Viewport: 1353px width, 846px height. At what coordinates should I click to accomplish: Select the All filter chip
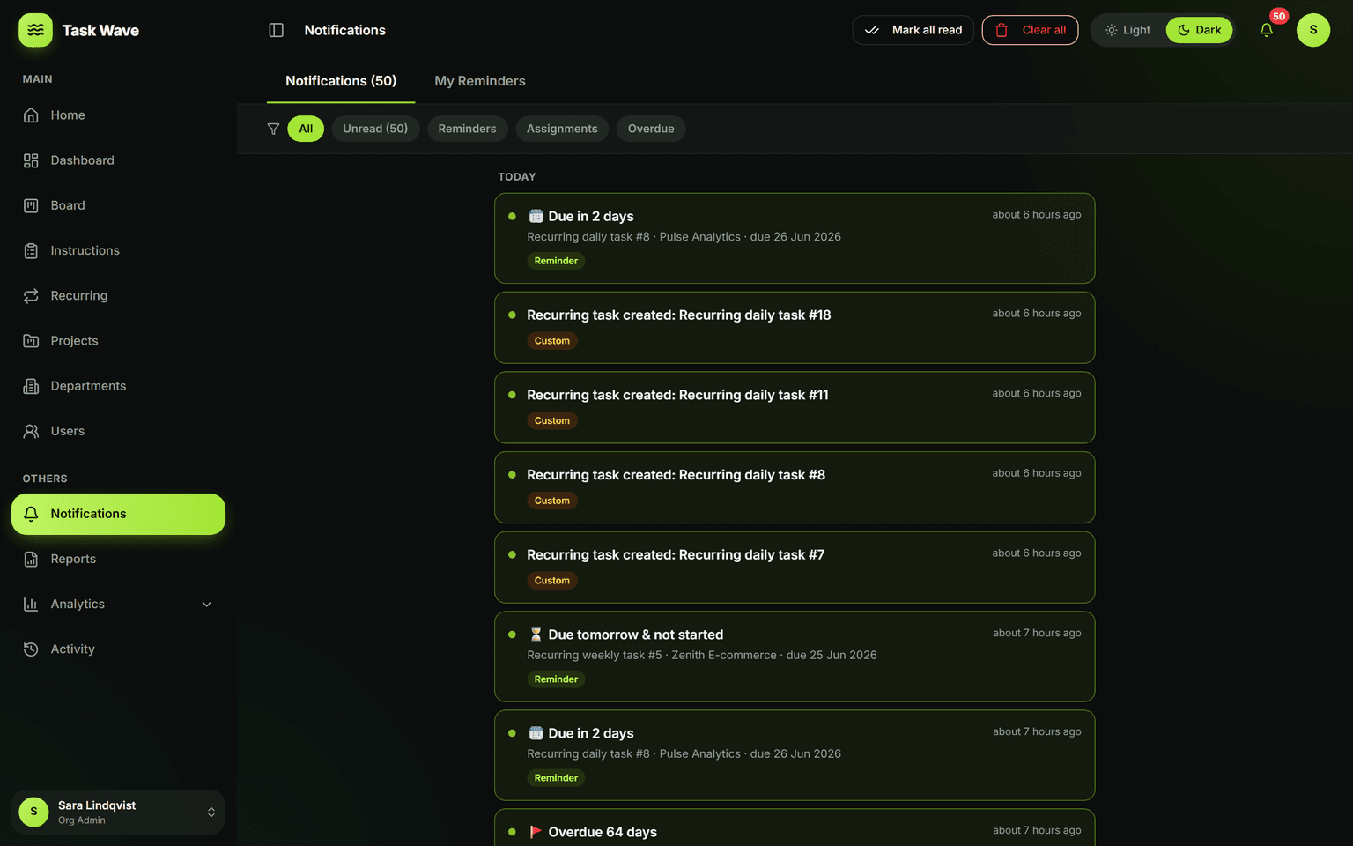pyautogui.click(x=306, y=129)
